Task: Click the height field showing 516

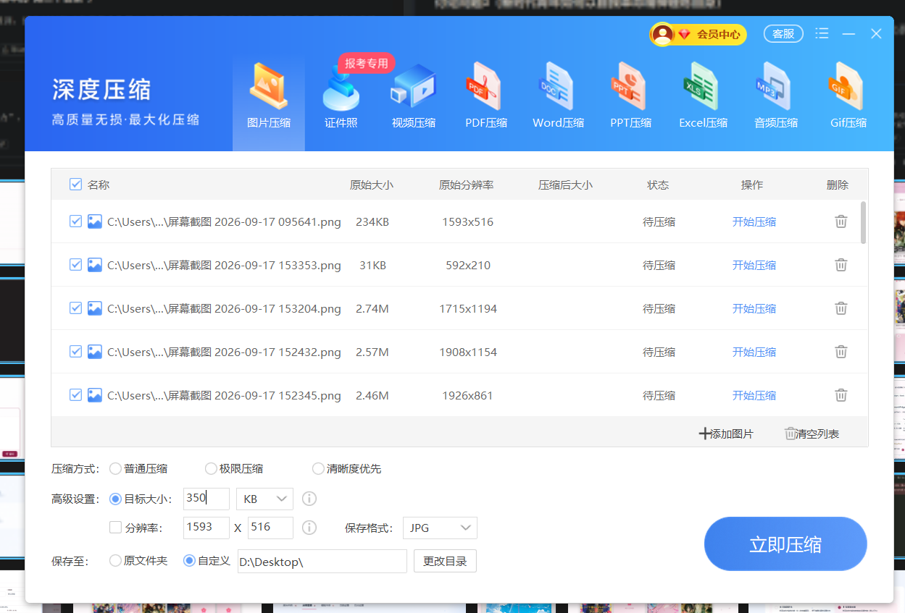Action: click(270, 528)
